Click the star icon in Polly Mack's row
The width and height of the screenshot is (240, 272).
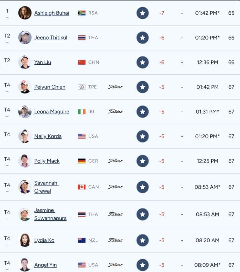point(142,161)
